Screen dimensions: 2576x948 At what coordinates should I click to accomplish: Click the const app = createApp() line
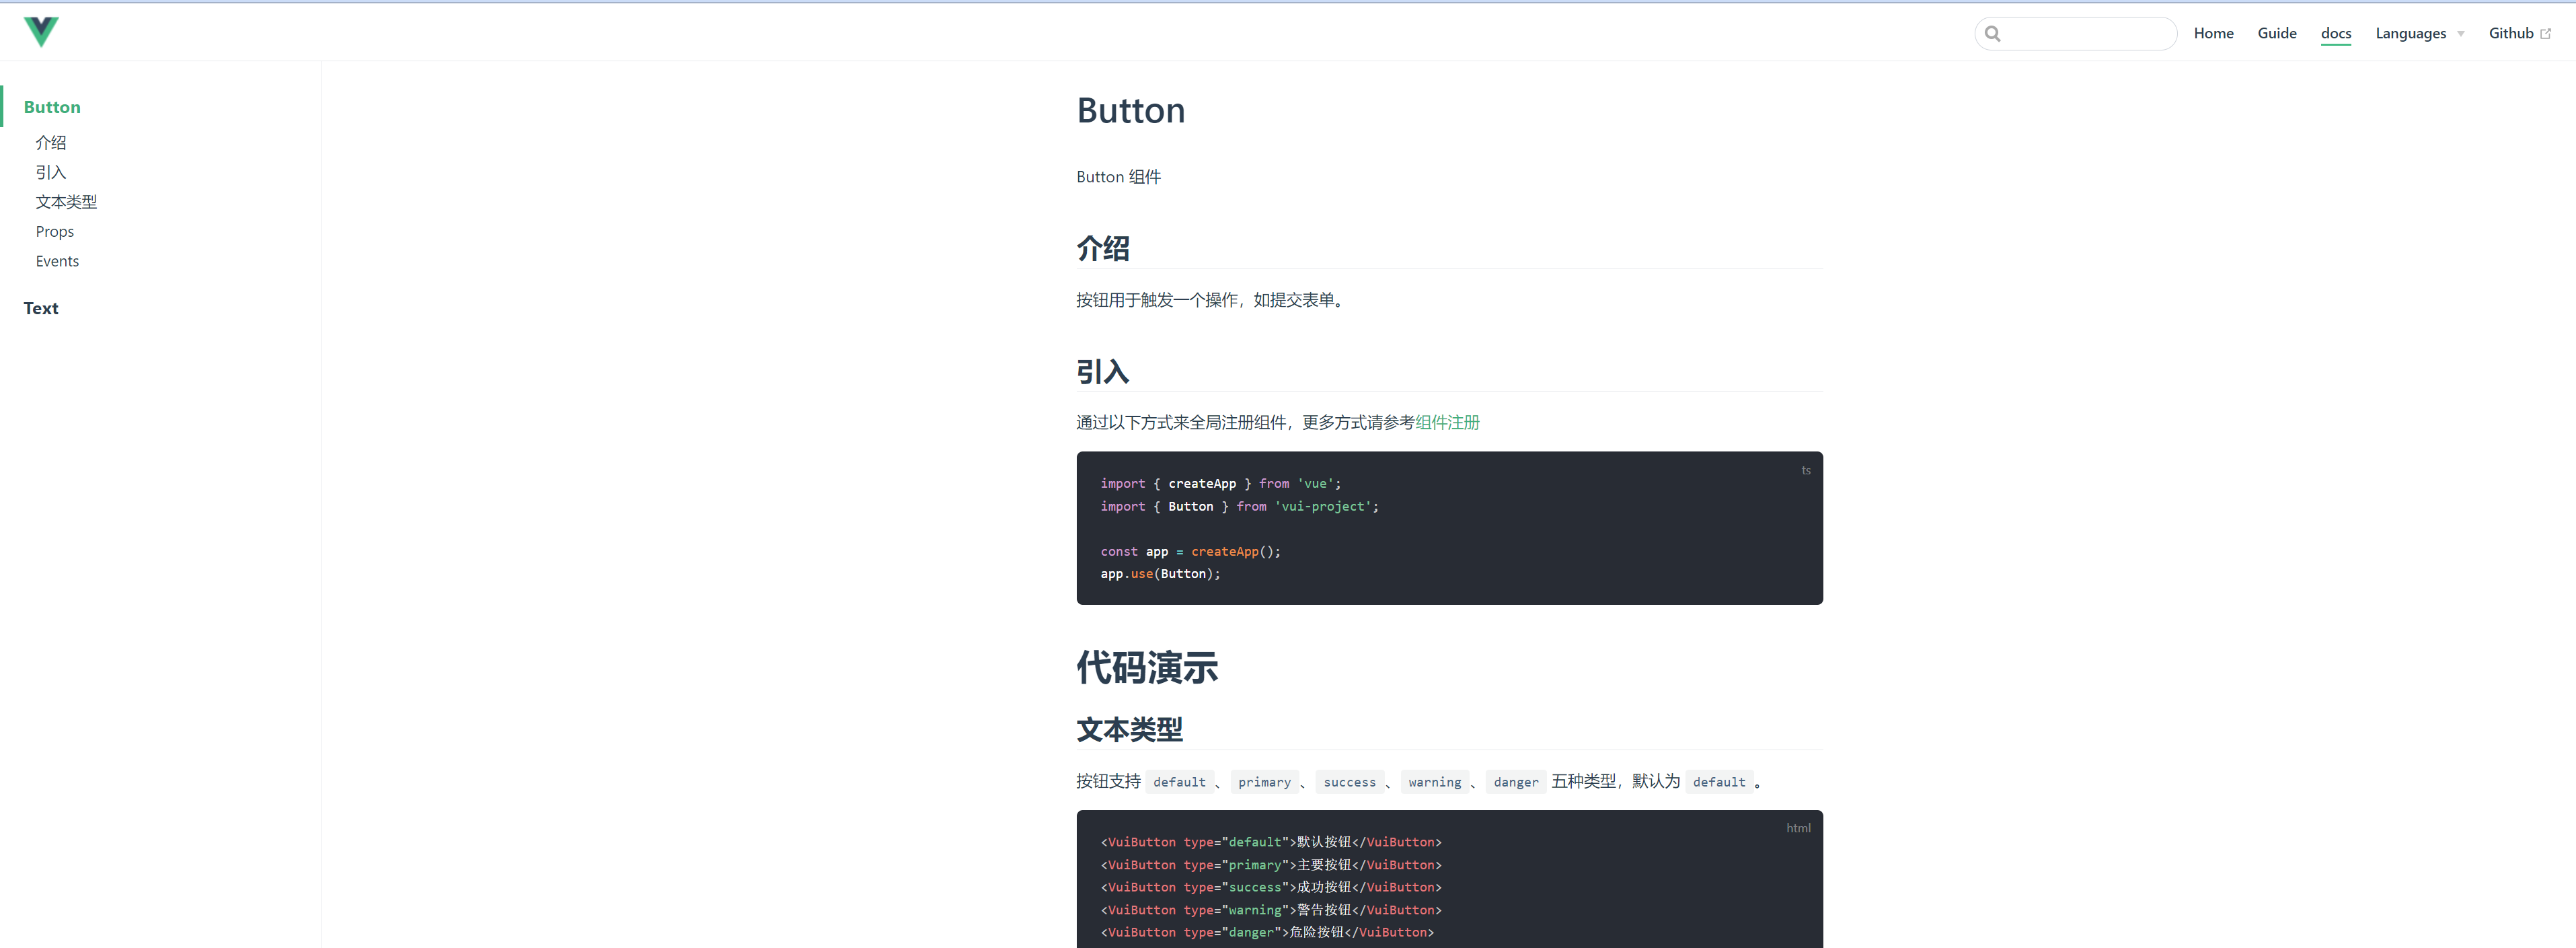click(x=1190, y=552)
